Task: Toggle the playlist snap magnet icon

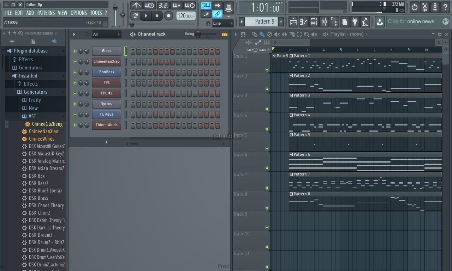Action: [243, 34]
